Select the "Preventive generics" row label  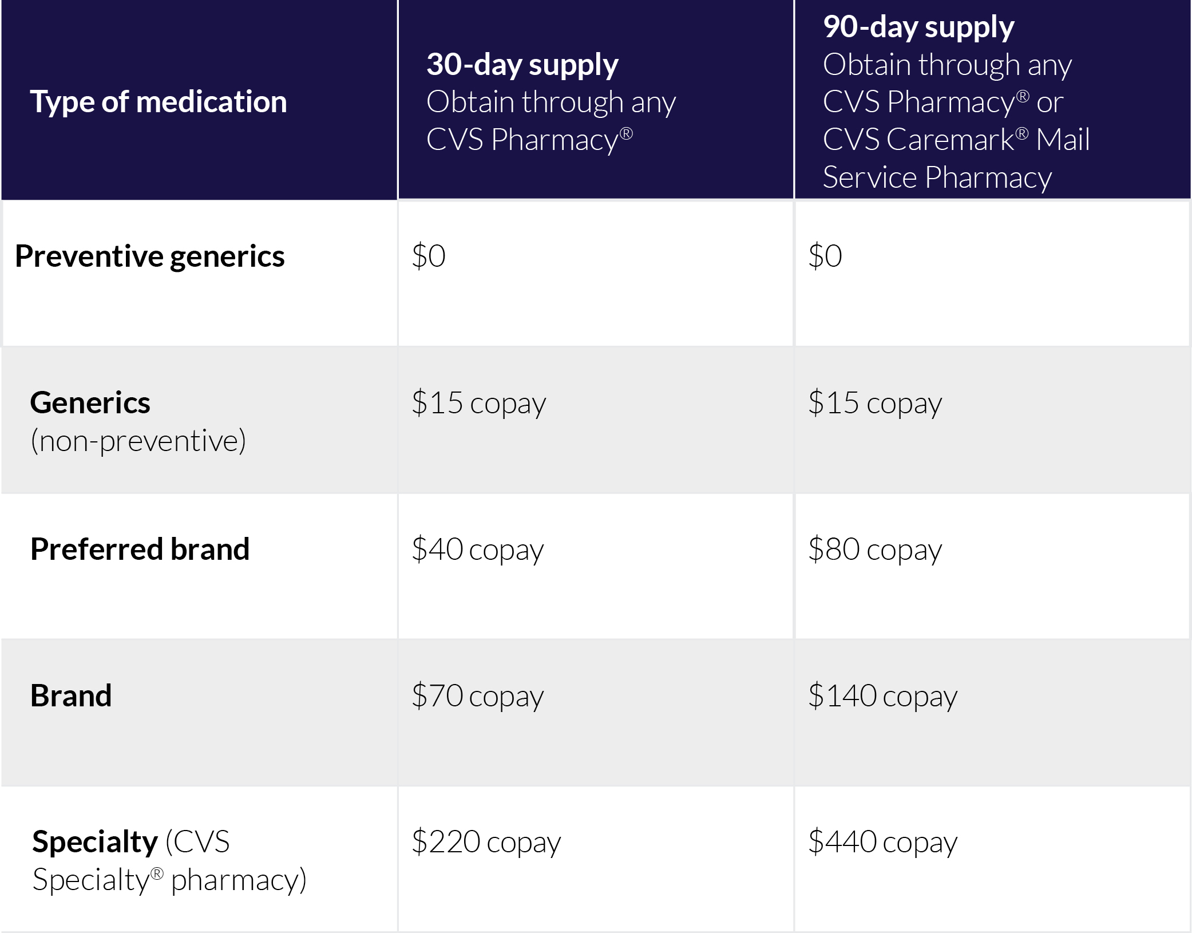click(x=149, y=256)
